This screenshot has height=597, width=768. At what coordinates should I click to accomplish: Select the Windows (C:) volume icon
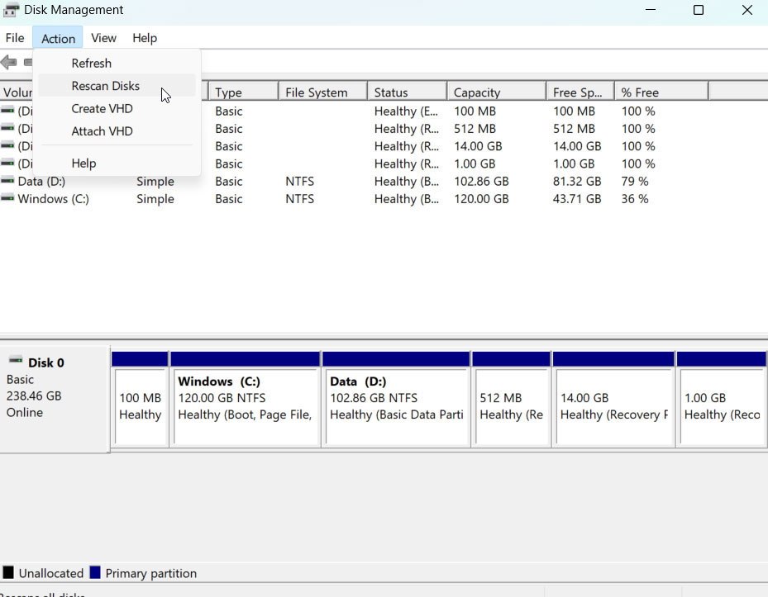[x=7, y=198]
